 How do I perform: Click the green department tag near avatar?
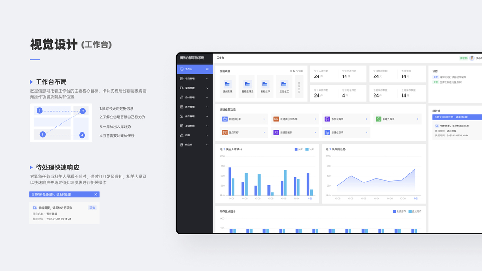point(463,58)
